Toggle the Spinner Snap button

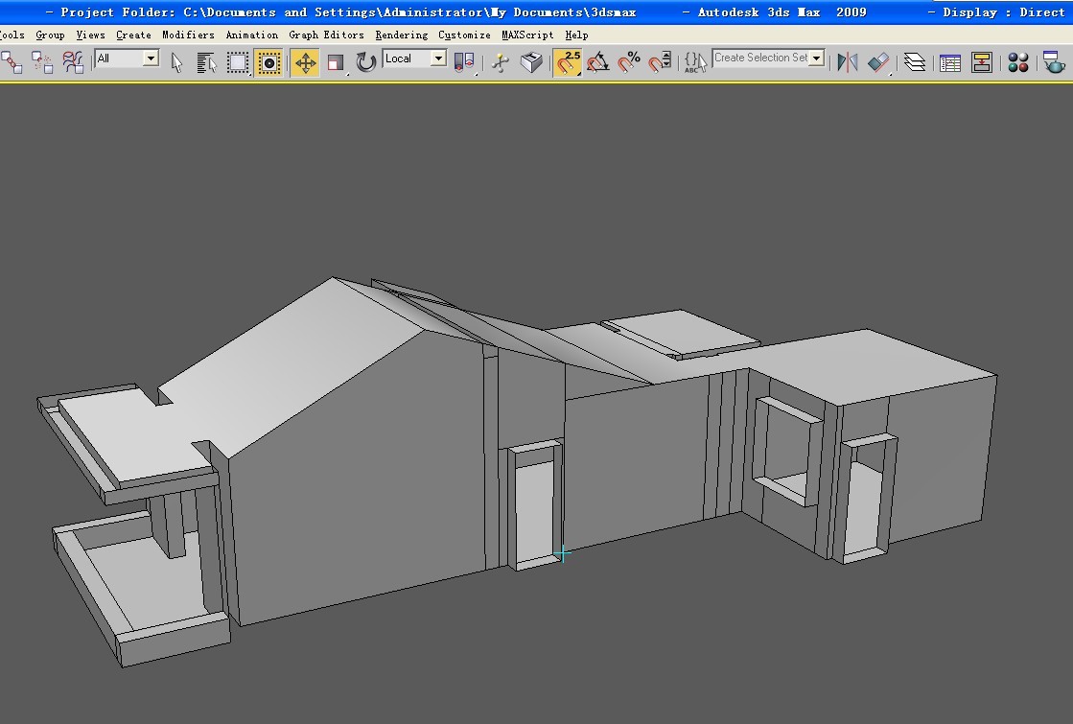660,63
